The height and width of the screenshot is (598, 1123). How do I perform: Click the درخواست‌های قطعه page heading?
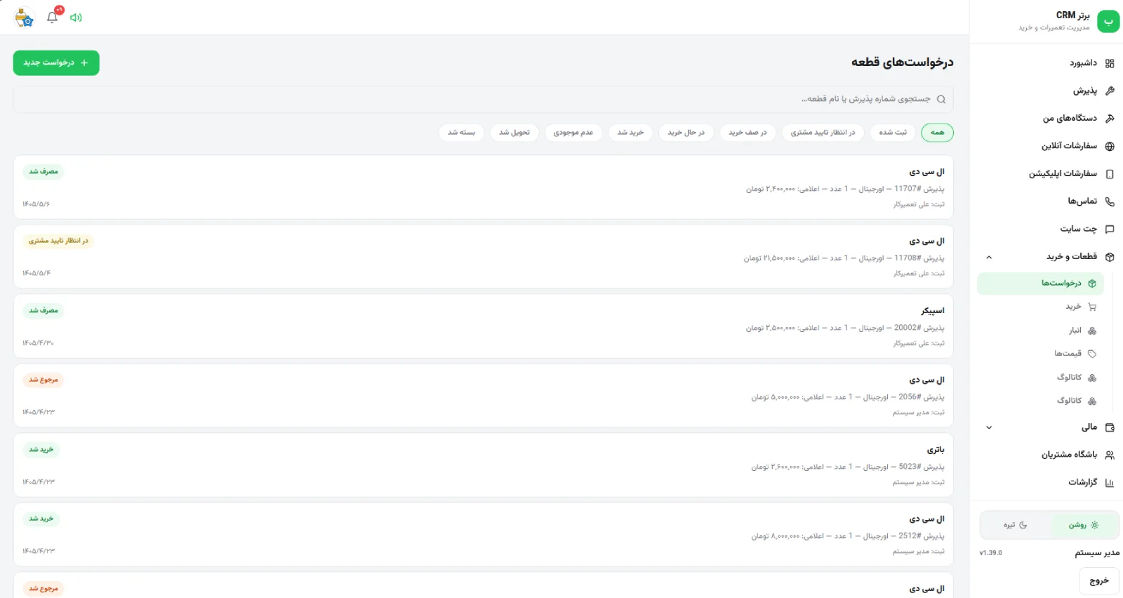(x=902, y=62)
